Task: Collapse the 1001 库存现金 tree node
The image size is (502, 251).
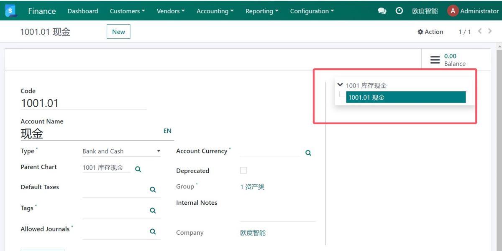Action: [340, 85]
